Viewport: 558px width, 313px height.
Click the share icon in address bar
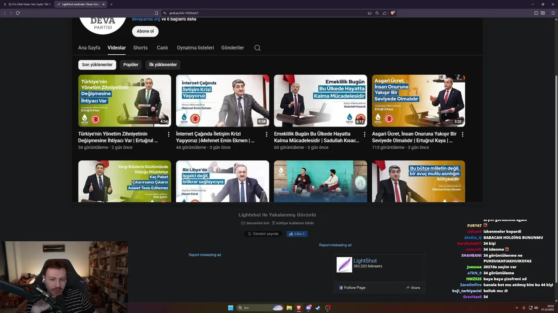tap(384, 13)
